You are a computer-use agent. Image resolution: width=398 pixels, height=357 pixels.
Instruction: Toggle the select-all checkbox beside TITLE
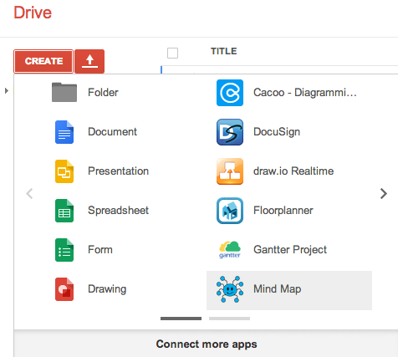click(x=172, y=53)
